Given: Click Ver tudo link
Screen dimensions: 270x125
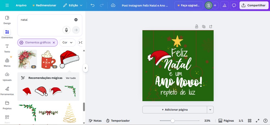Looking at the screenshot, I should [71, 78].
